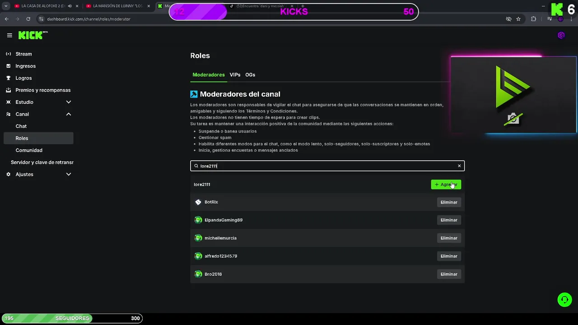The height and width of the screenshot is (325, 578).
Task: Remove alfredo1234579 from moderators
Action: tap(449, 256)
